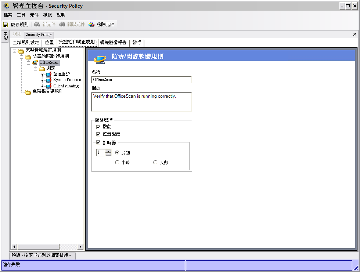Collapse the 測試 tree node
This screenshot has height=272, width=360.
click(x=35, y=69)
